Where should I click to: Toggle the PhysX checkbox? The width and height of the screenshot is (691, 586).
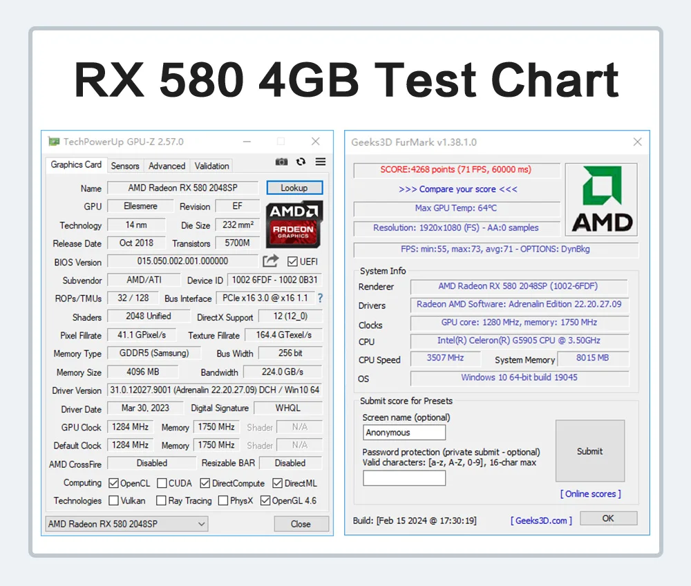(223, 500)
